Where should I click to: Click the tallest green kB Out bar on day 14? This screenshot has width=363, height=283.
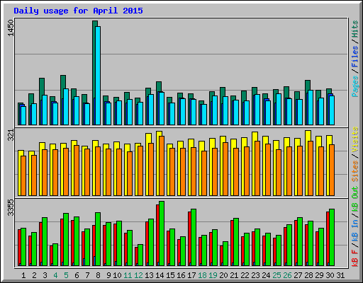(x=162, y=233)
